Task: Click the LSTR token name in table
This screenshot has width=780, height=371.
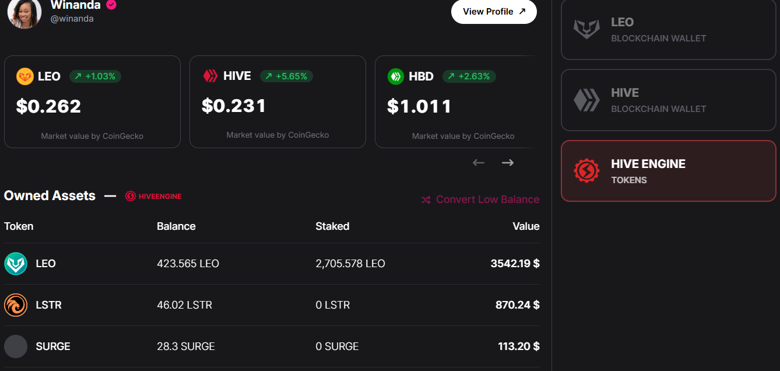Action: point(48,305)
